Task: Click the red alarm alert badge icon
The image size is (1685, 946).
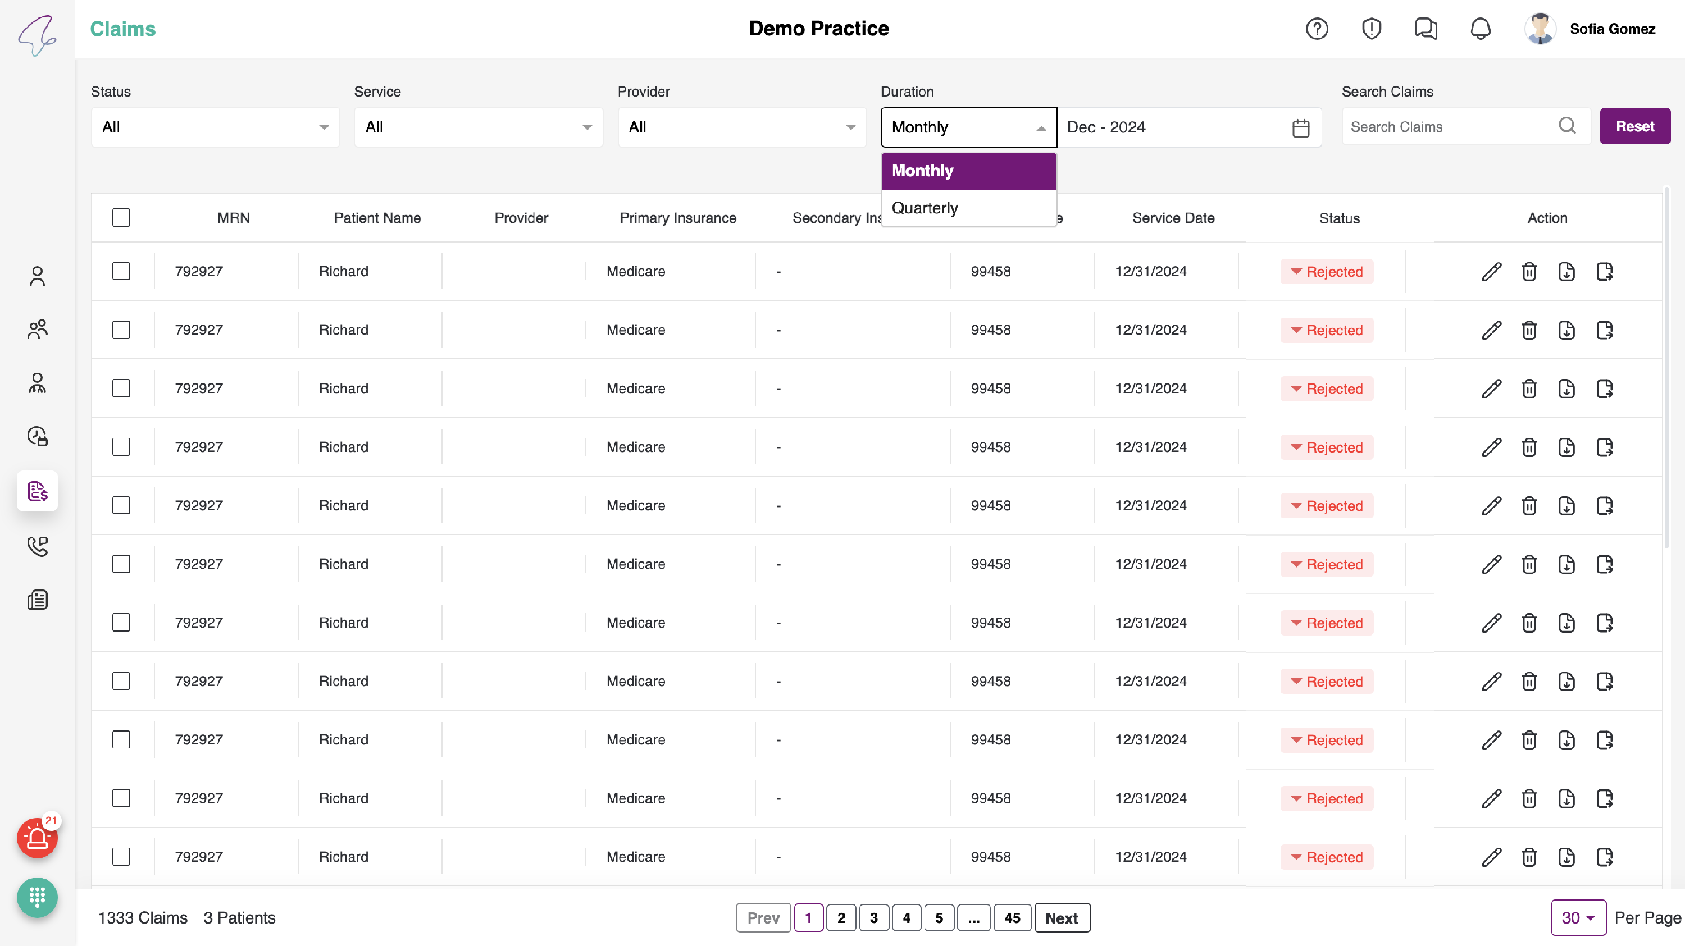Action: pyautogui.click(x=37, y=838)
